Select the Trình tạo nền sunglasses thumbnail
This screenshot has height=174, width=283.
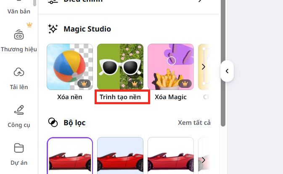[x=120, y=67]
